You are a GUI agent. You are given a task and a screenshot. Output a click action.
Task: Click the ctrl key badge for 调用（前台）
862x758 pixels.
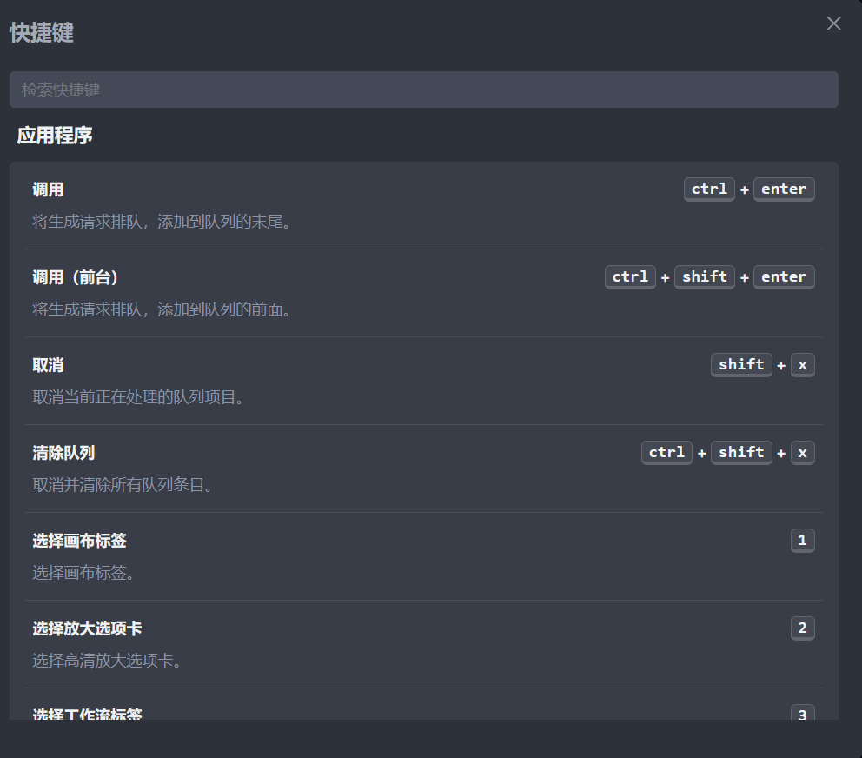click(x=630, y=277)
